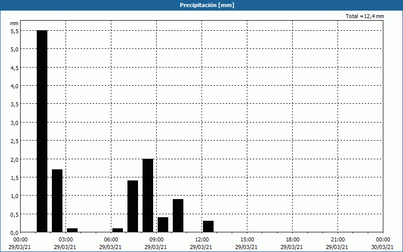Select the 2,0 mm bar before 09:00
This screenshot has height=252, width=403.
148,196
